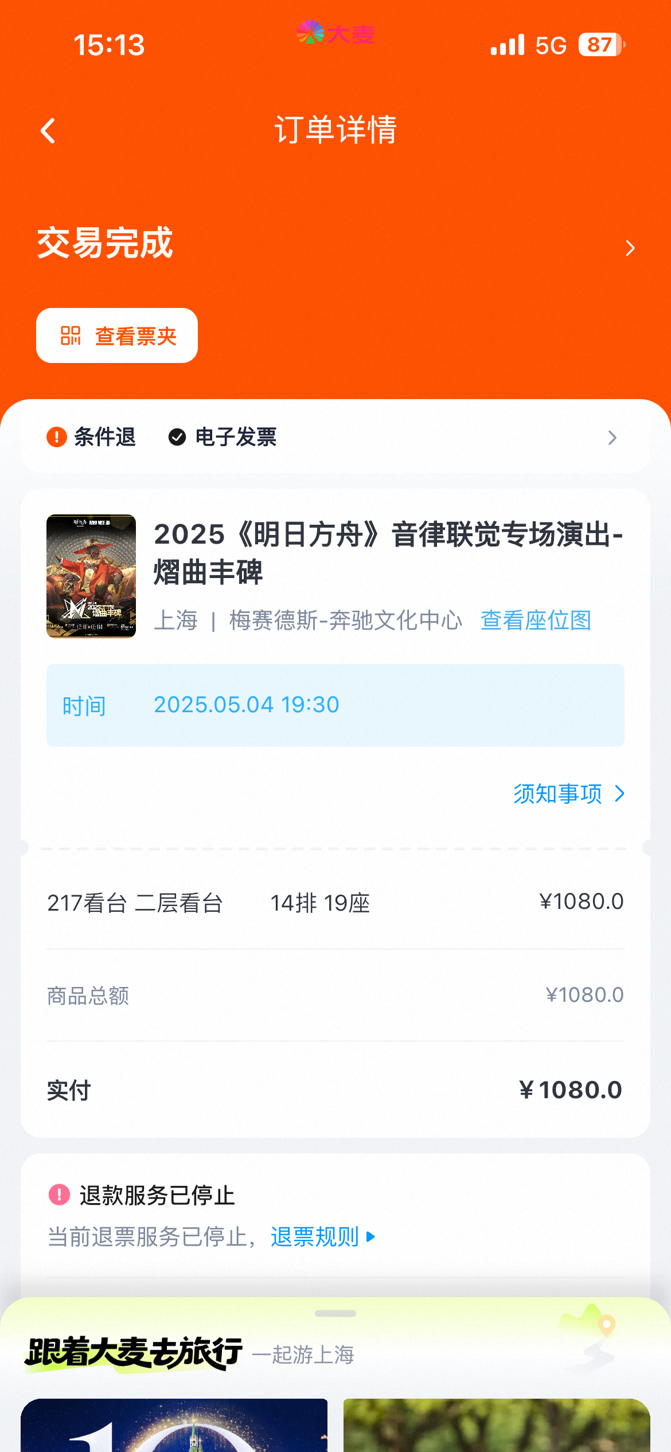Tap the black 电子发票 checkmark icon
671x1452 pixels.
(x=177, y=437)
